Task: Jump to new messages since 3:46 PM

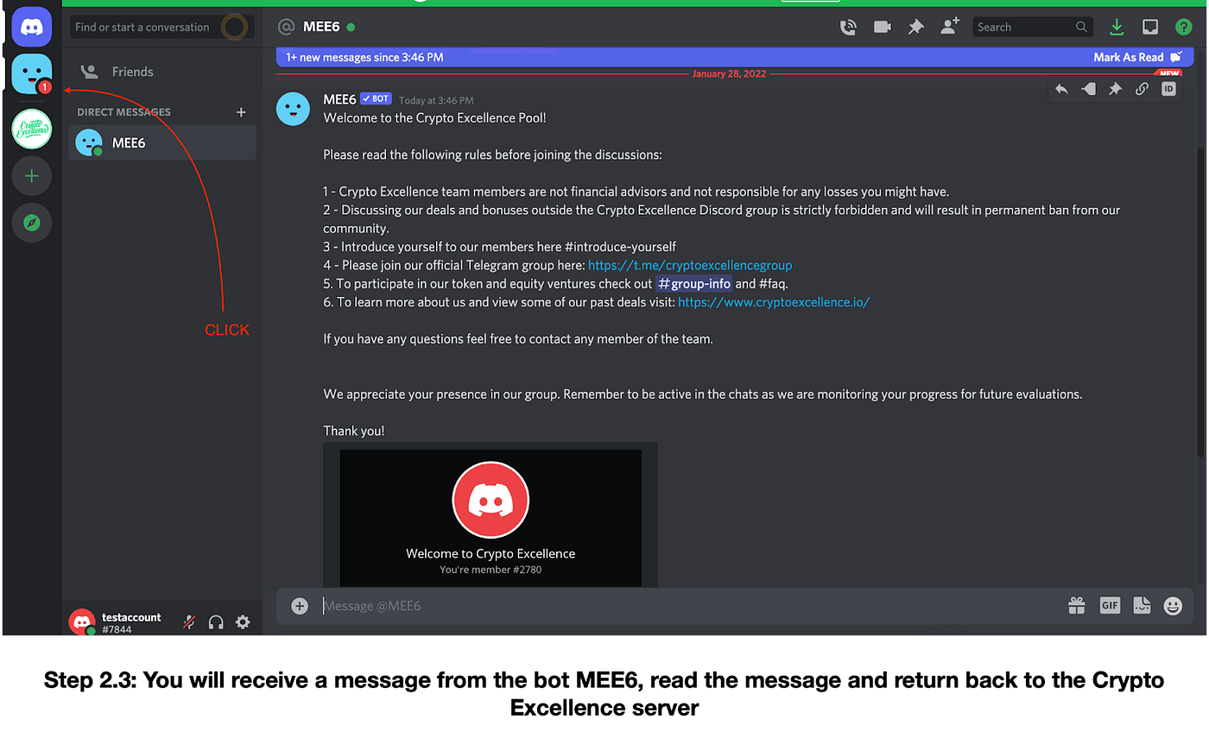Action: 364,57
